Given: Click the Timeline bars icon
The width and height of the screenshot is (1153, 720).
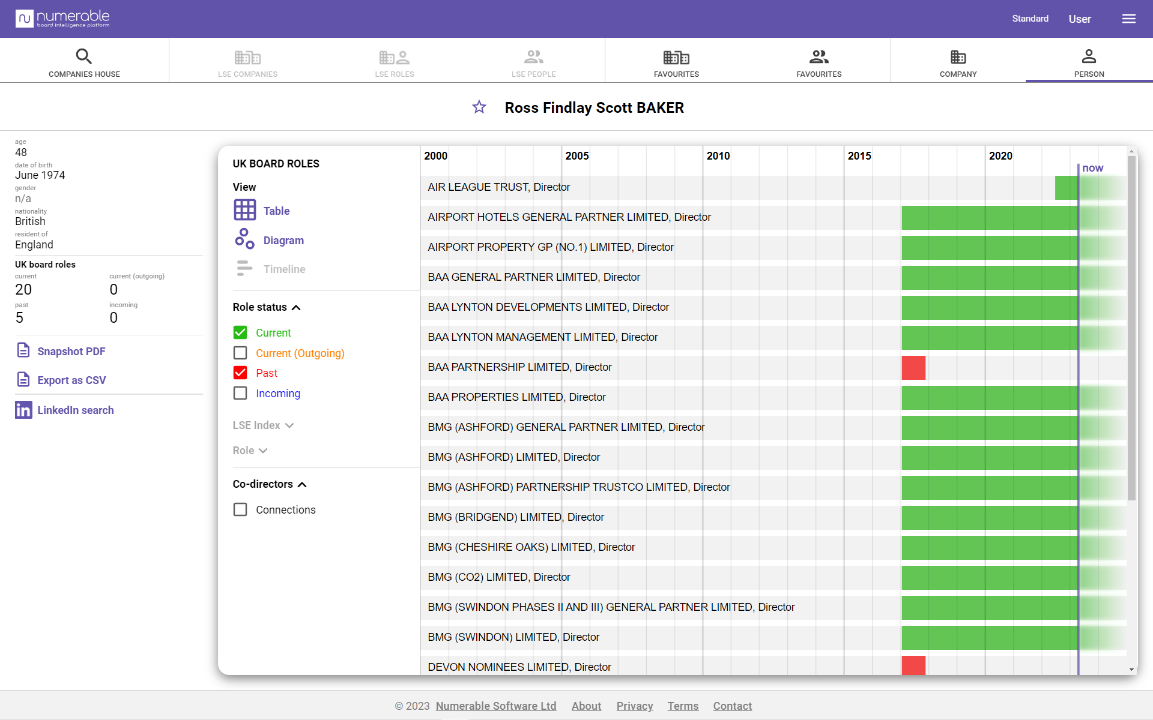Looking at the screenshot, I should [244, 268].
